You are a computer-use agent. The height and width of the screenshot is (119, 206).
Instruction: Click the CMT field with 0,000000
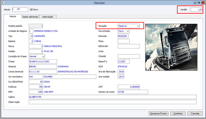pos(128,87)
